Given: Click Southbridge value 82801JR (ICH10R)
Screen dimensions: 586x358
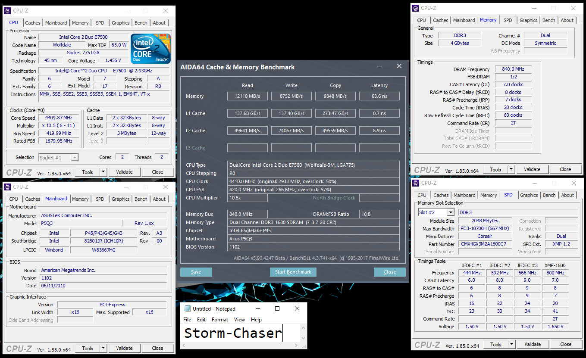Looking at the screenshot, I should tap(103, 241).
